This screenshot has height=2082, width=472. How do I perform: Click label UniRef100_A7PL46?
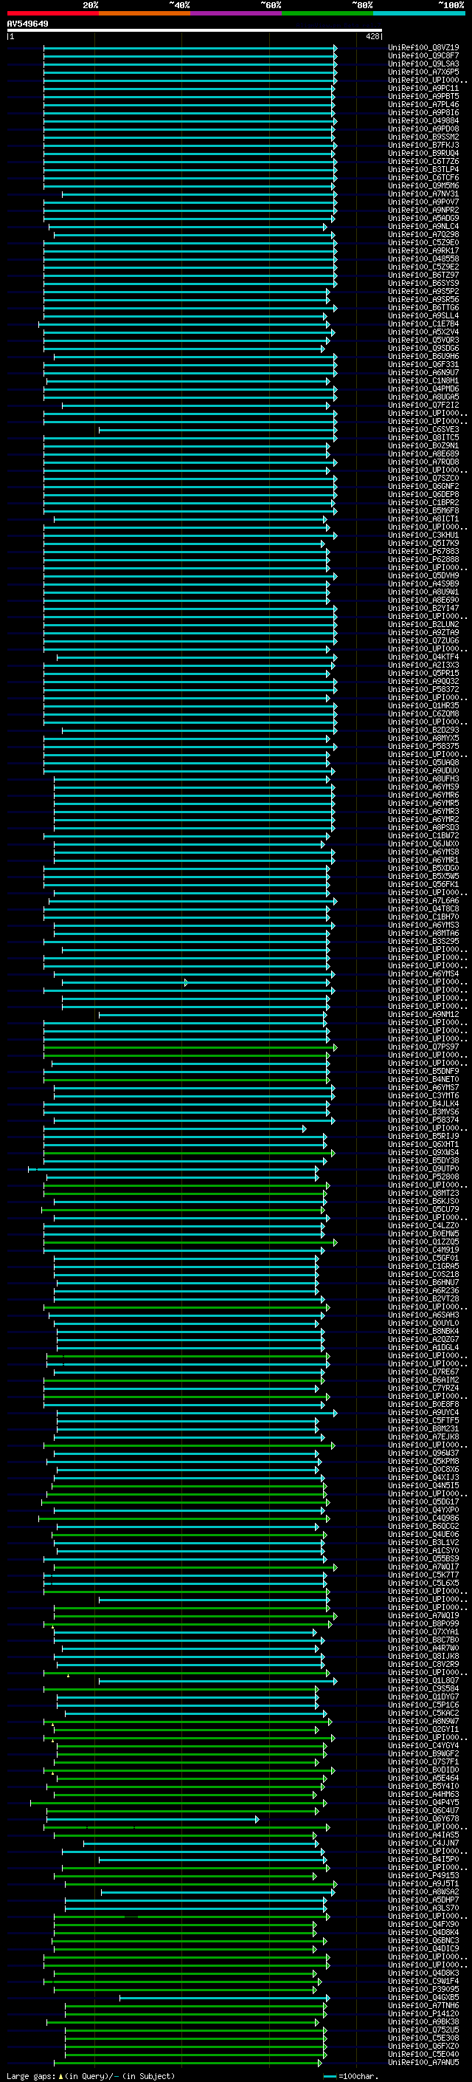(423, 104)
